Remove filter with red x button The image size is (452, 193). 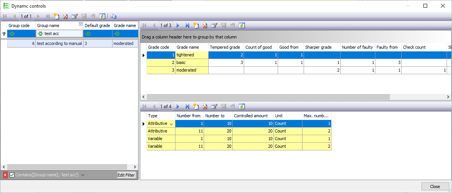tap(5, 175)
